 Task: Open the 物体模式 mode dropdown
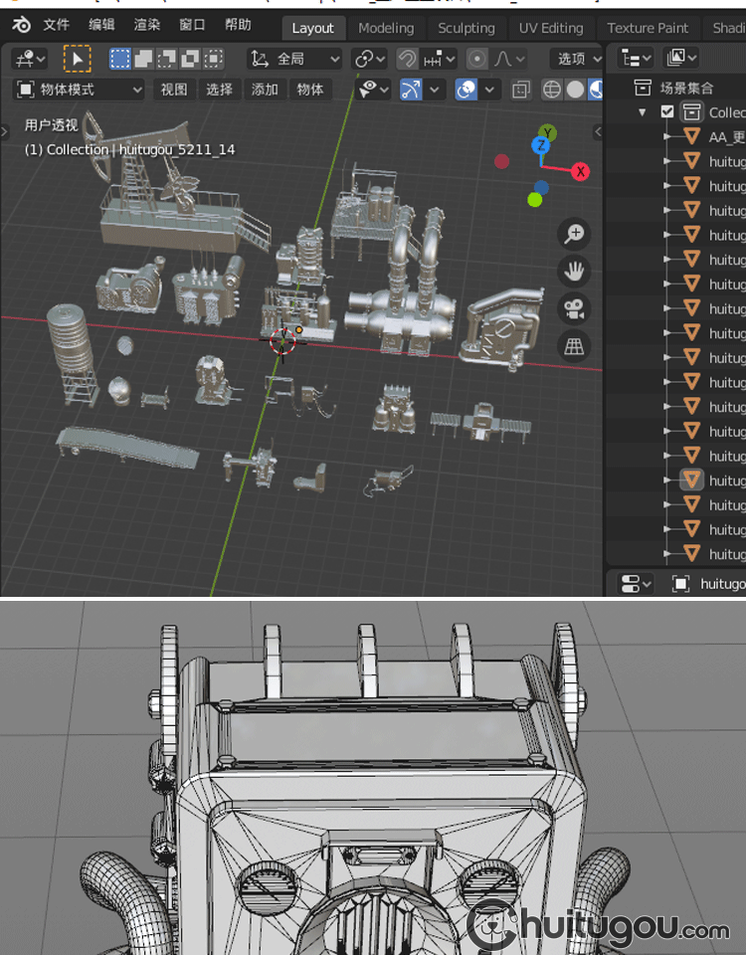(x=80, y=90)
